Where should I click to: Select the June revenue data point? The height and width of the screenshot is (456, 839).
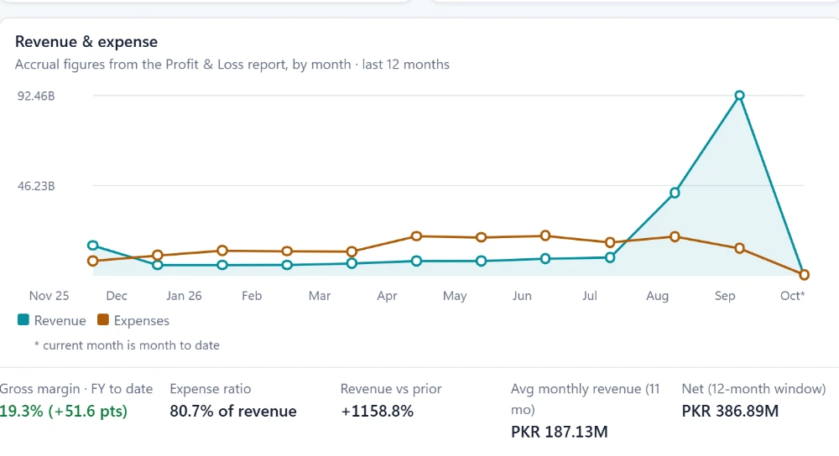[x=545, y=259]
